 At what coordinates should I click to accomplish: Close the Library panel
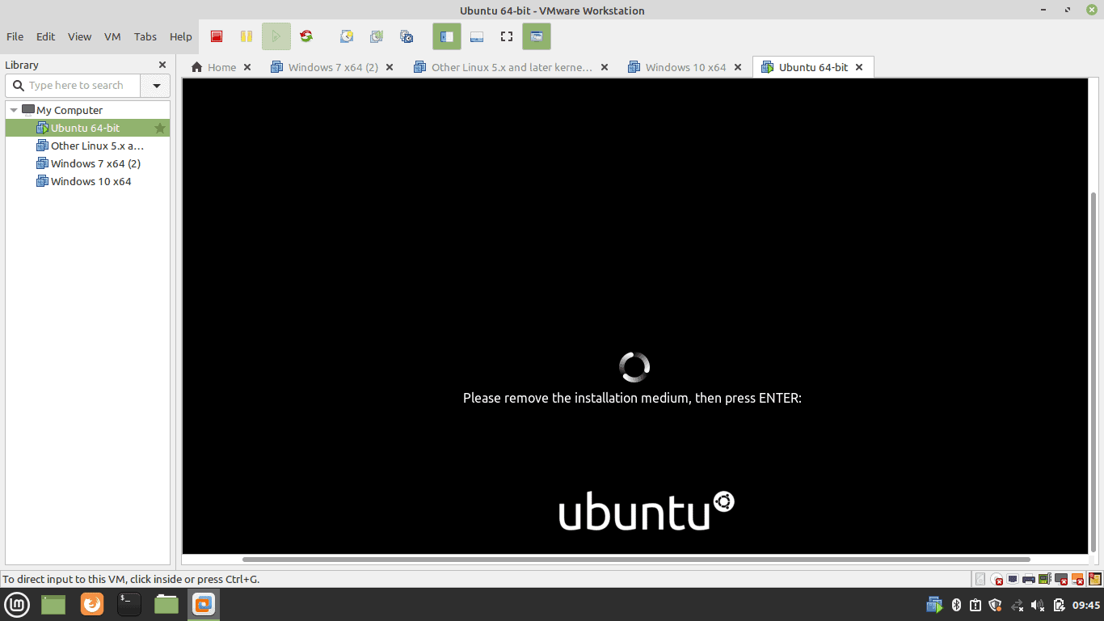click(x=162, y=65)
